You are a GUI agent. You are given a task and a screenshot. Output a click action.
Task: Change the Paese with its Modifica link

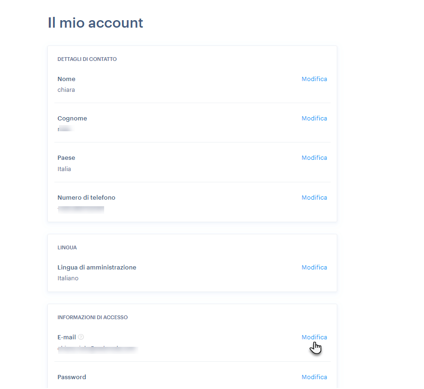pyautogui.click(x=314, y=158)
